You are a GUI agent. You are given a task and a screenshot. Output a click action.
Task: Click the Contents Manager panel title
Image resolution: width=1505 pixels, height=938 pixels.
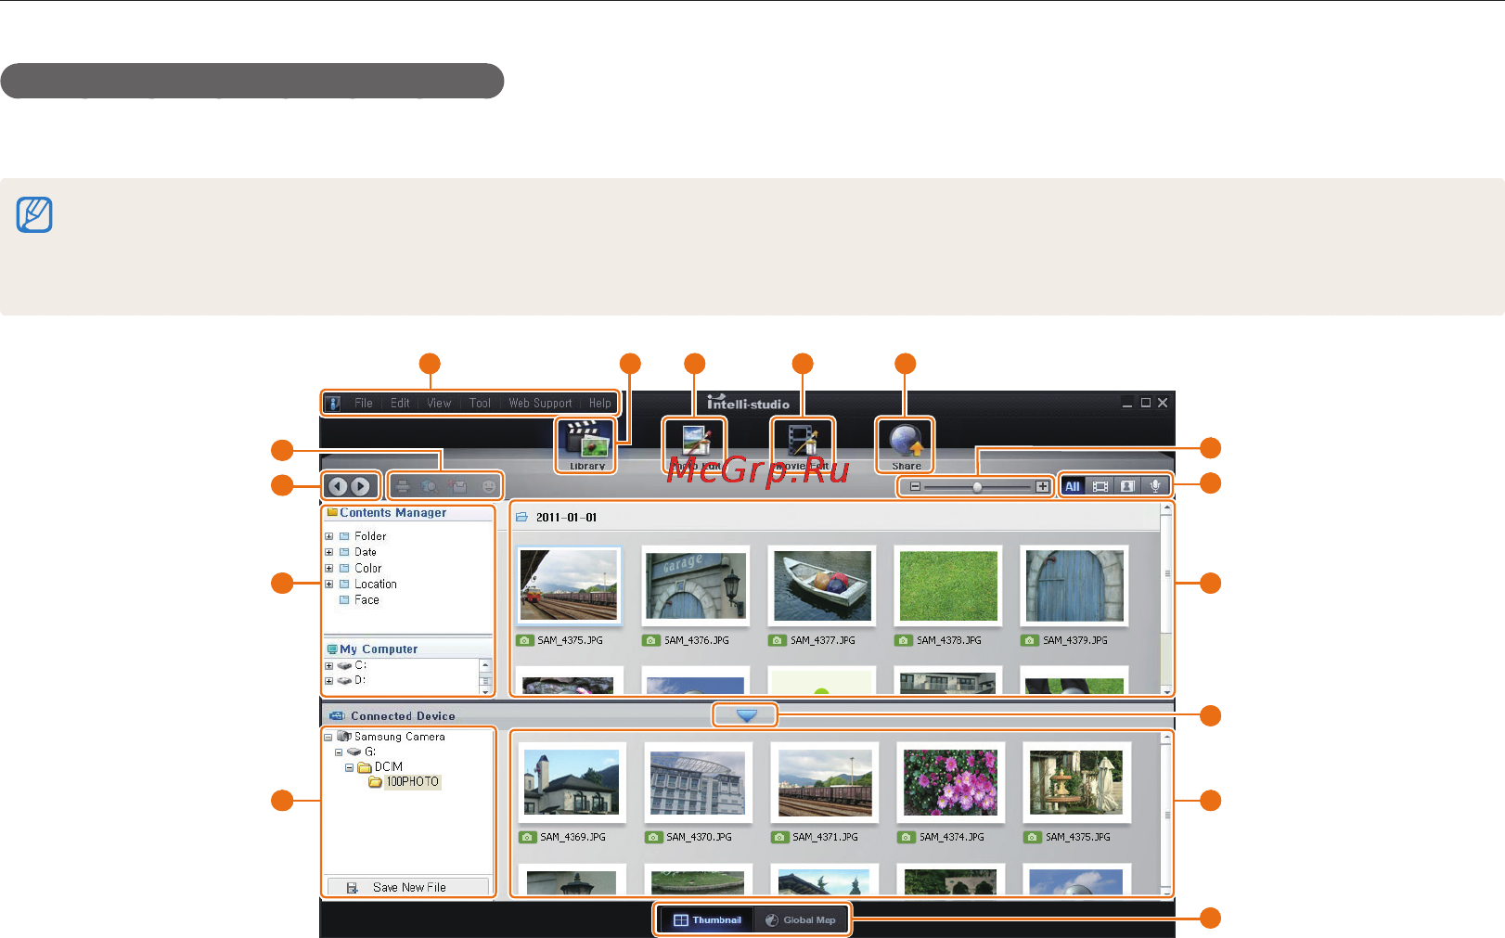(x=392, y=513)
